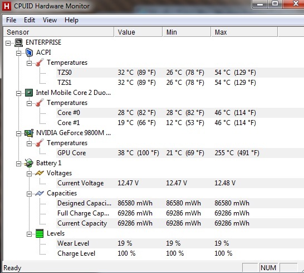Collapse the GPU Temperatures node
Viewport: 304px width, 273px height.
coord(29,143)
